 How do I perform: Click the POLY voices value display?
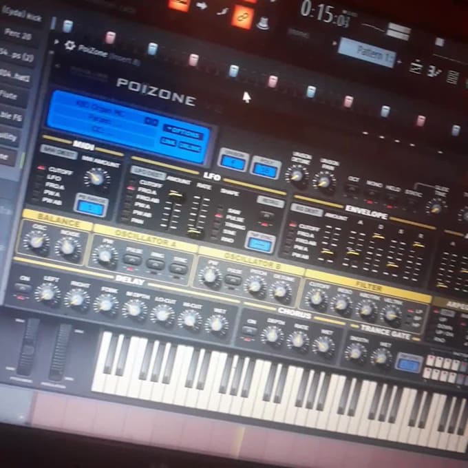pyautogui.click(x=265, y=171)
